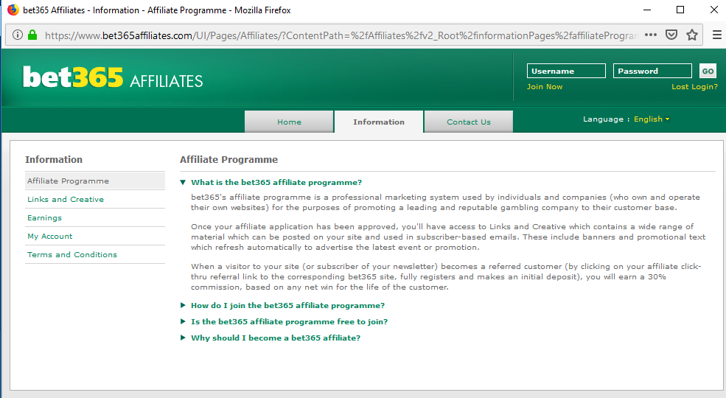
Task: Open site information via the info icon
Action: tap(18, 35)
